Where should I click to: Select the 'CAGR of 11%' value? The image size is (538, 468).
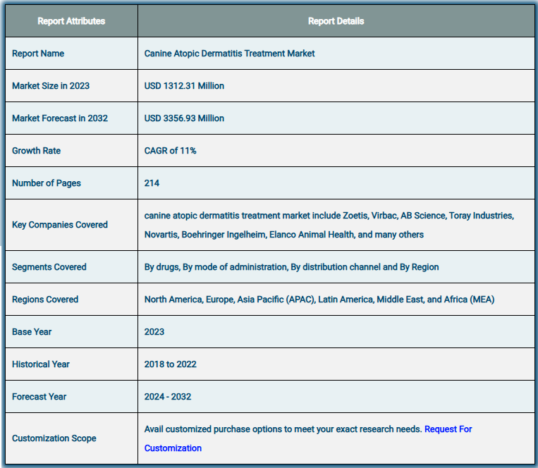click(x=170, y=151)
